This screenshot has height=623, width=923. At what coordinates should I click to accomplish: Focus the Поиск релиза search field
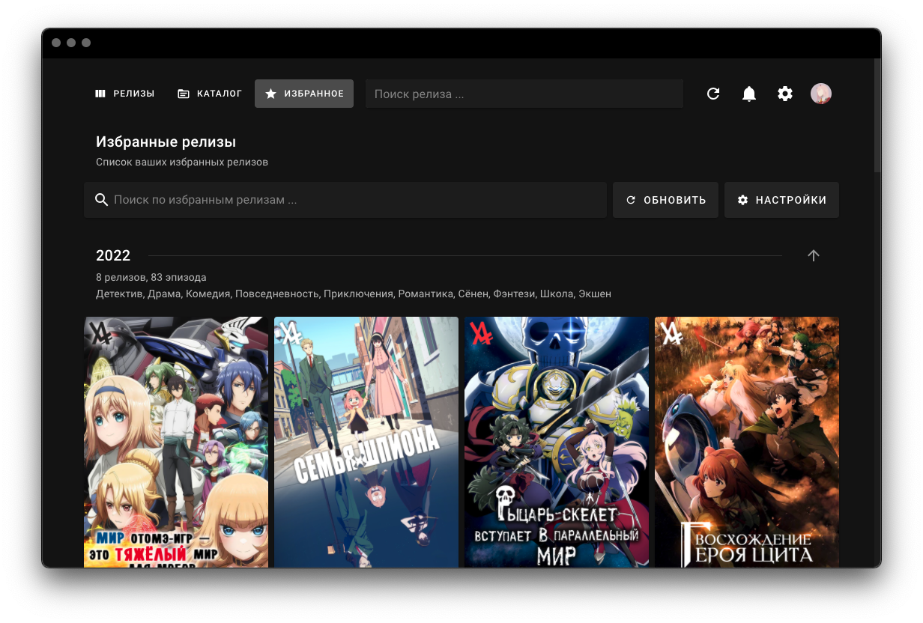(524, 94)
